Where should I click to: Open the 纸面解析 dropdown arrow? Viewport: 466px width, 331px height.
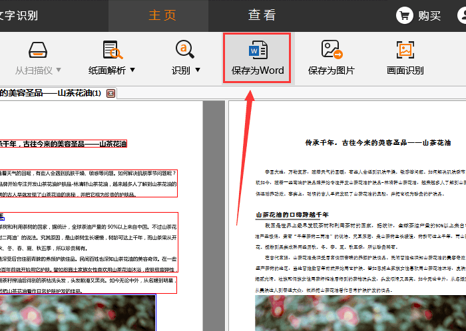click(x=132, y=70)
